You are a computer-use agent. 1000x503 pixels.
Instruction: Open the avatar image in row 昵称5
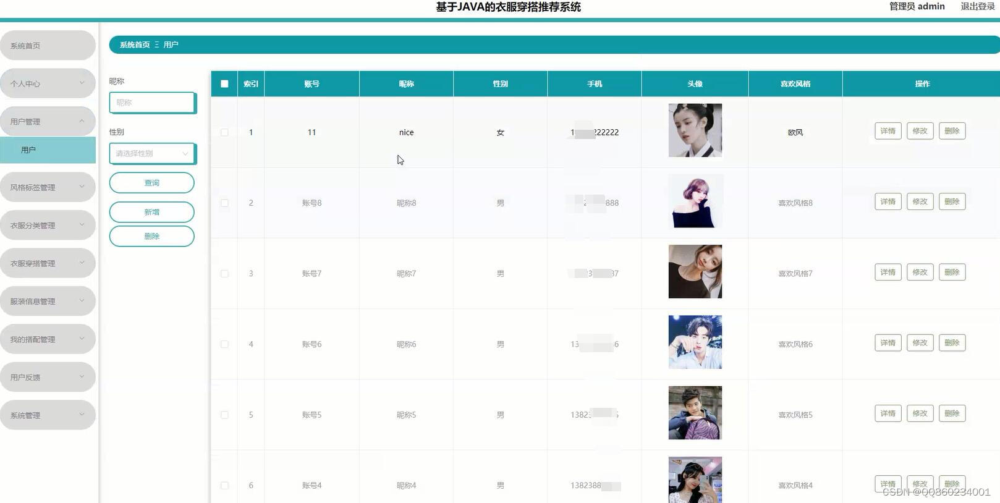click(695, 413)
